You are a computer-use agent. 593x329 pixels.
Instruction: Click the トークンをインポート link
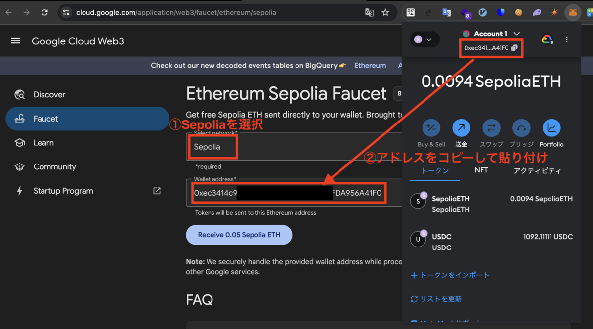click(x=450, y=275)
